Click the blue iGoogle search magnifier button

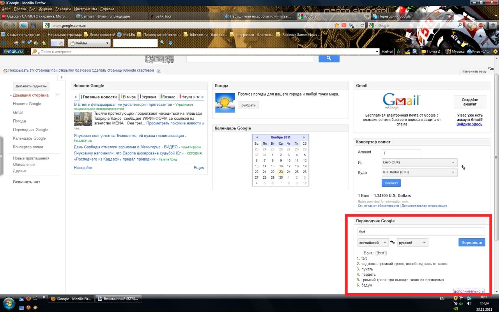coord(329,58)
